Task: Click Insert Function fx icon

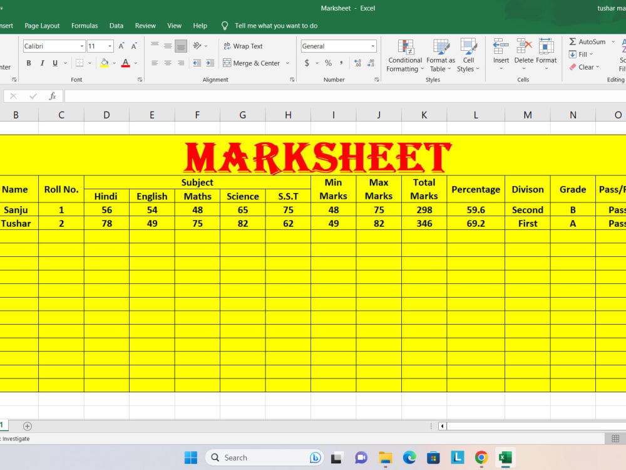Action: 53,96
